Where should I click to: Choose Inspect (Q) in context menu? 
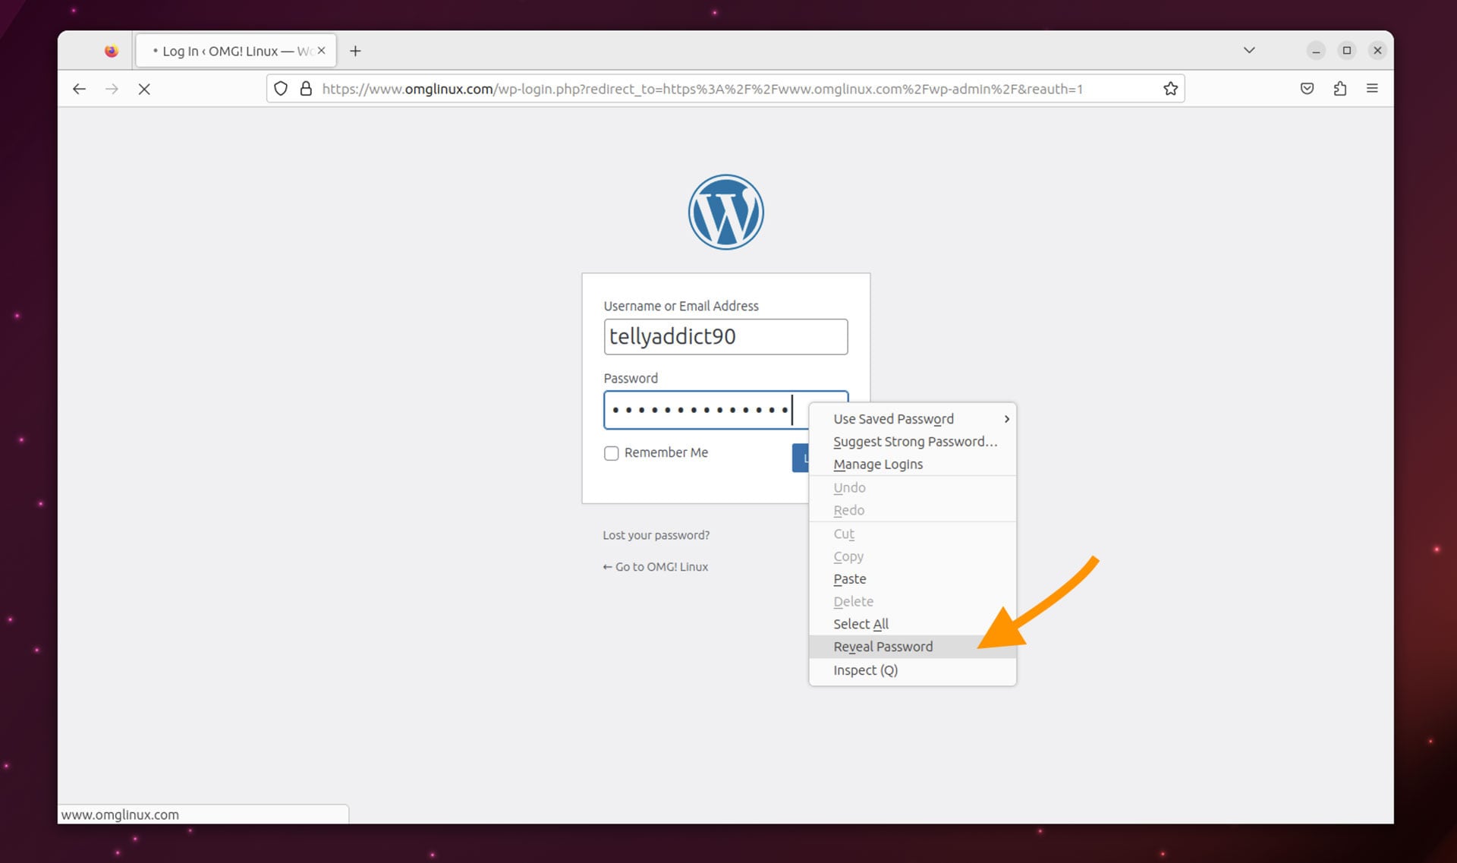pyautogui.click(x=912, y=670)
